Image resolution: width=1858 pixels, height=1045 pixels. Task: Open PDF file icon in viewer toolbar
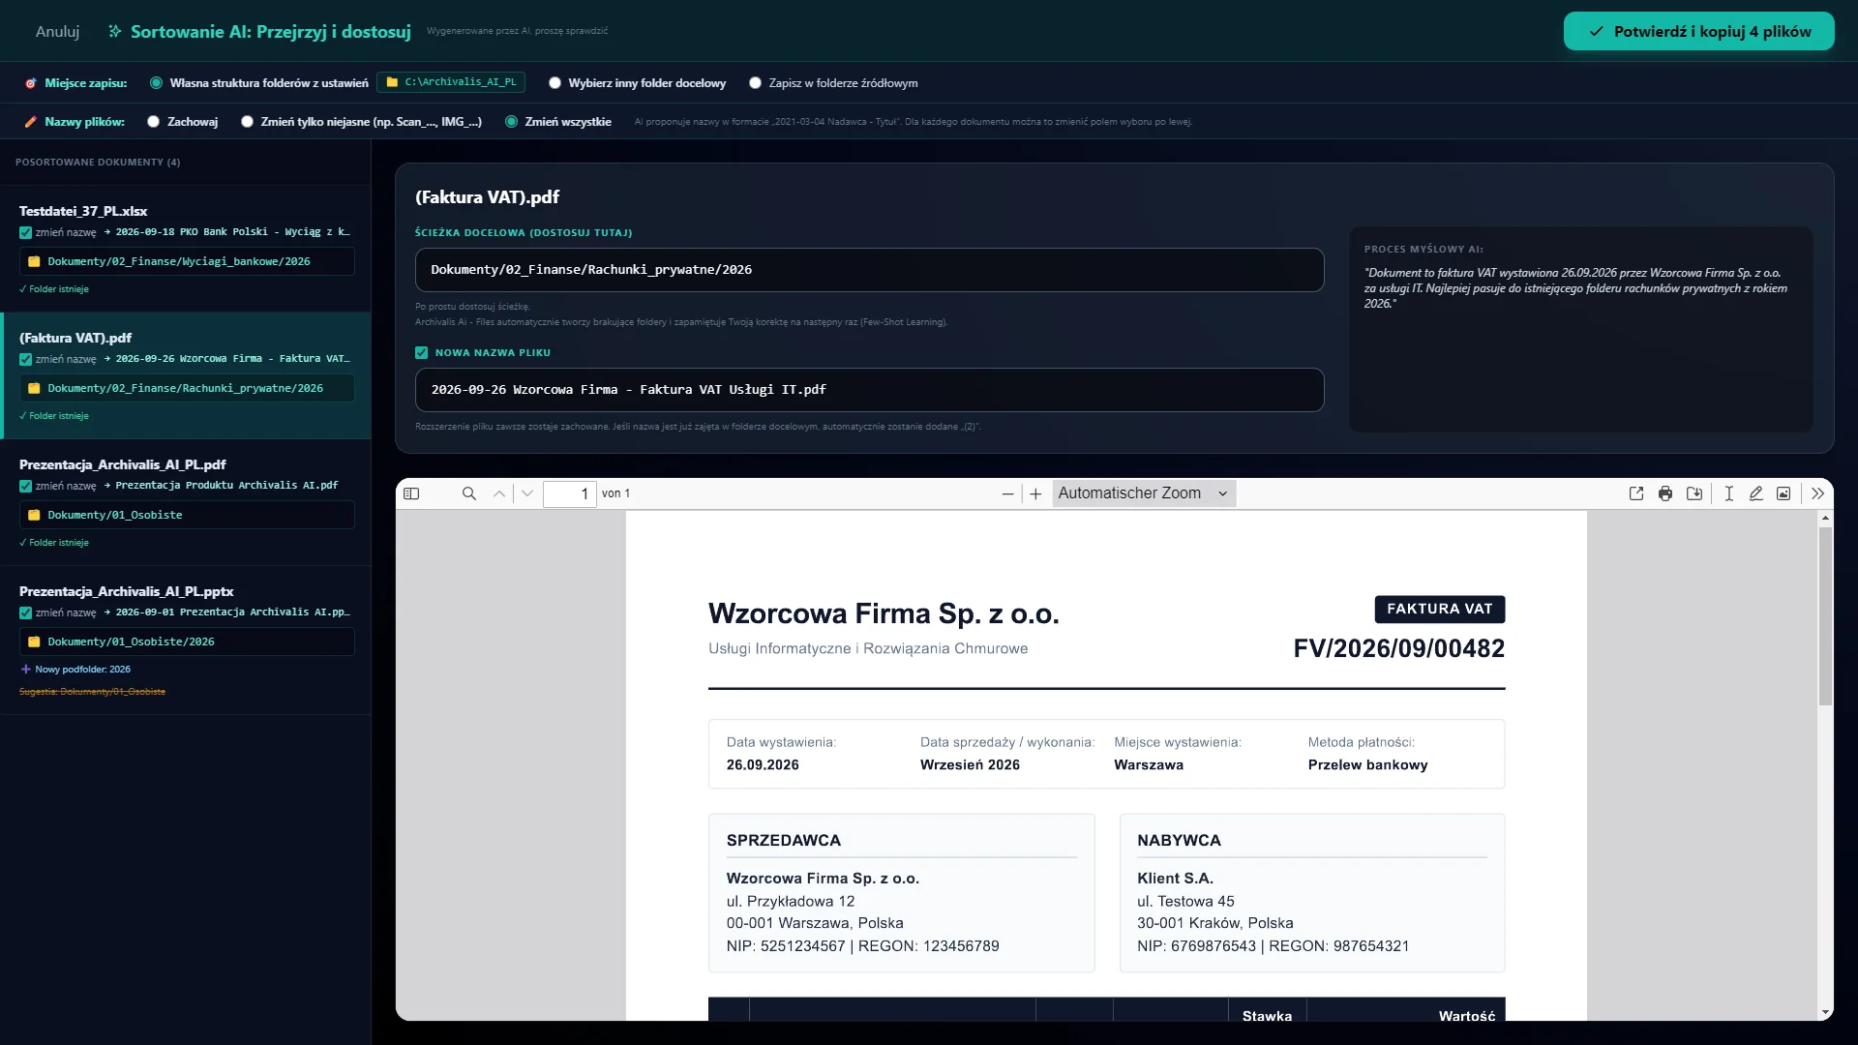(1636, 493)
